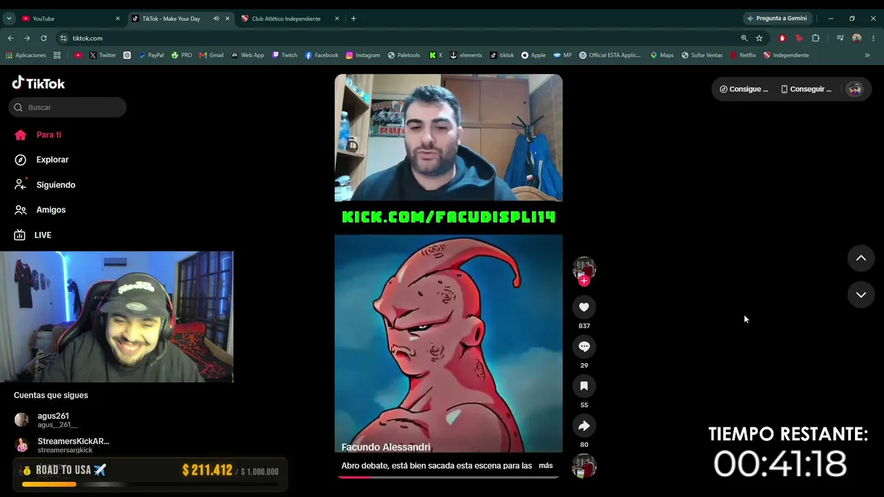The width and height of the screenshot is (884, 497).
Task: Open the zoom magnifier in the address bar
Action: click(x=744, y=38)
